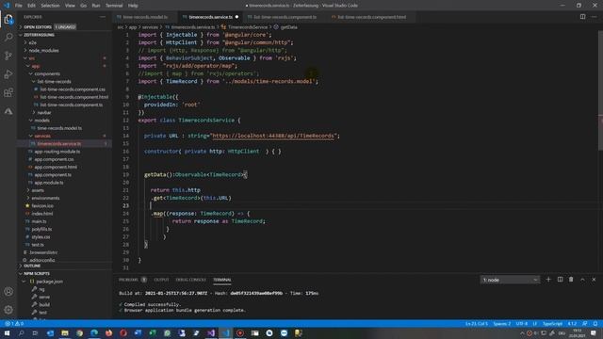Screen dimensions: 603x339
Task: Open styles.css file in explorer
Action: [x=41, y=236]
